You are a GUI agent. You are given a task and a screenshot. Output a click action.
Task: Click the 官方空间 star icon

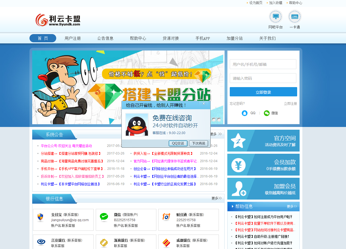click(x=239, y=140)
